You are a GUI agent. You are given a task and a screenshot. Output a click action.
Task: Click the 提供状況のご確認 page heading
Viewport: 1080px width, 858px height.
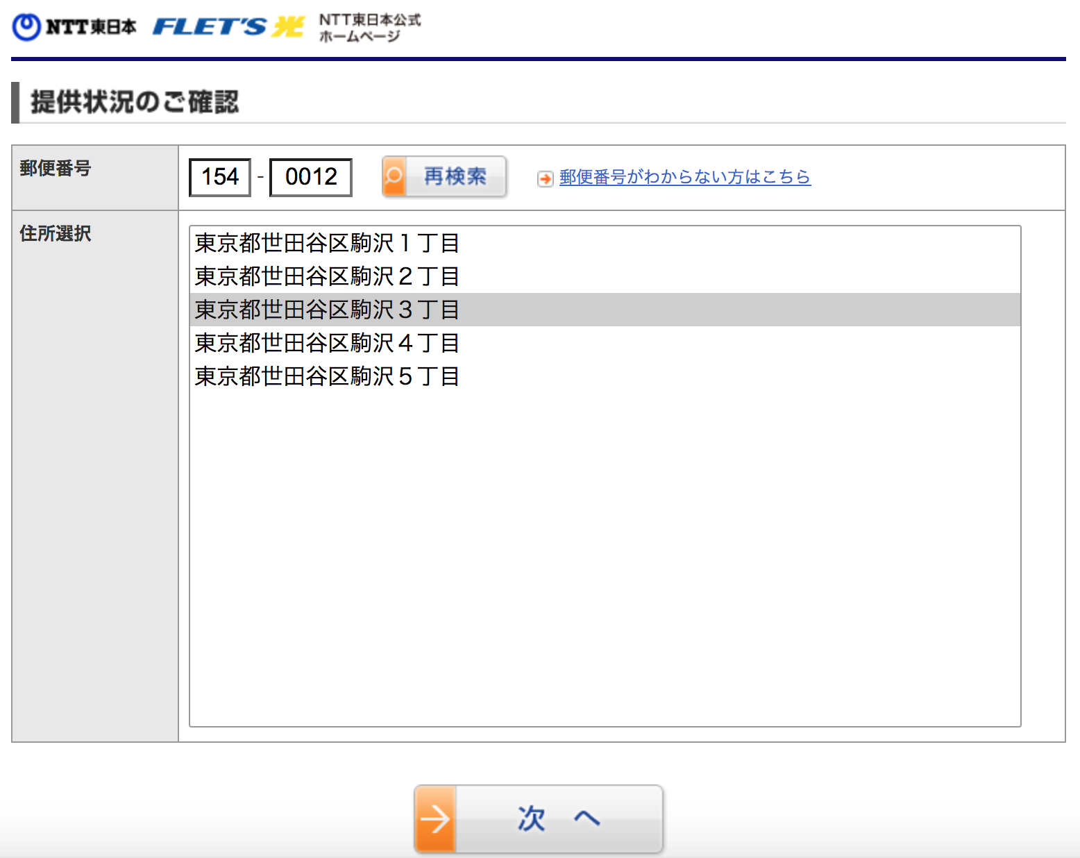pyautogui.click(x=135, y=102)
